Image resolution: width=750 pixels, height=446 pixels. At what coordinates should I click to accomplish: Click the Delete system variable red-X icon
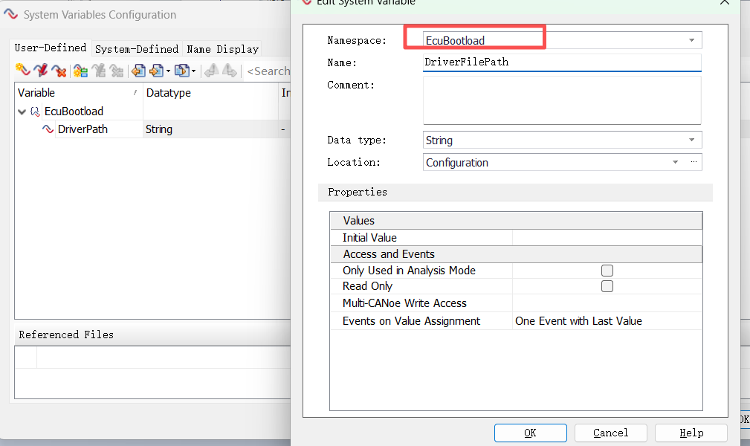click(x=59, y=71)
